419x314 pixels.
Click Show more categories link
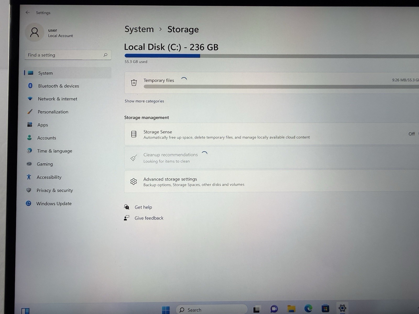(x=144, y=101)
